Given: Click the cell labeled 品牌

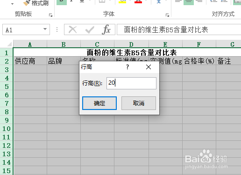Looking at the screenshot, I should (x=64, y=61).
